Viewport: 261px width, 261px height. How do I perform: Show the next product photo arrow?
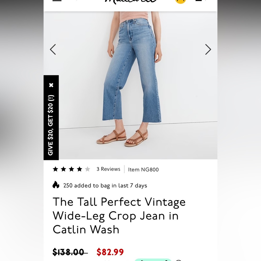pos(208,49)
